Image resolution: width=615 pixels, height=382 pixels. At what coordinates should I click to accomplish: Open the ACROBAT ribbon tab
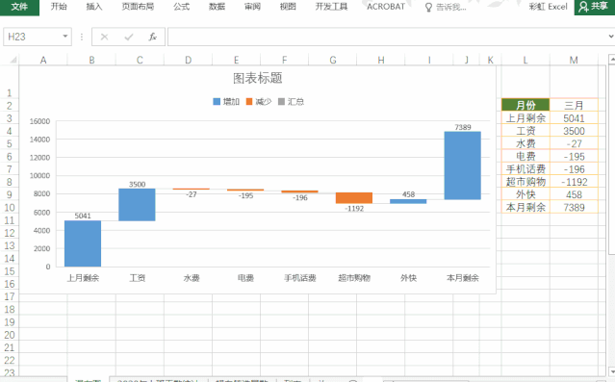(x=386, y=7)
